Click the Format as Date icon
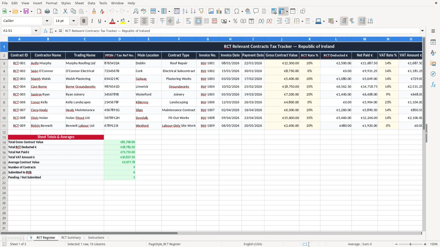Screen dimensions: 440x247 [x=252, y=21]
